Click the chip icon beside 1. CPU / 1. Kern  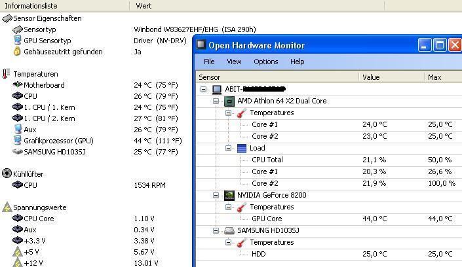pyautogui.click(x=18, y=107)
